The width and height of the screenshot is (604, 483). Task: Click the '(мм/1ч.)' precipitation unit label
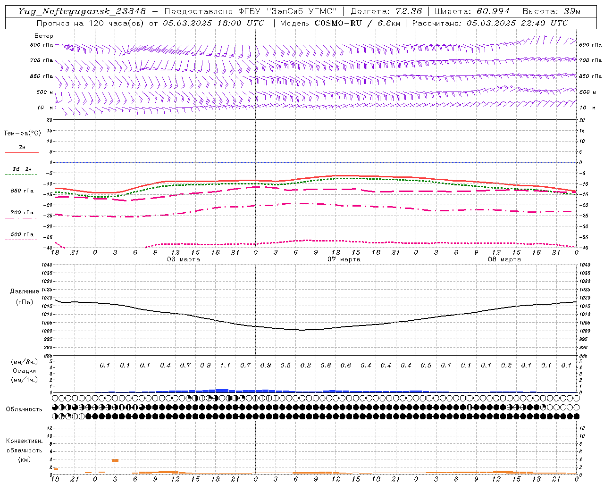click(x=25, y=380)
